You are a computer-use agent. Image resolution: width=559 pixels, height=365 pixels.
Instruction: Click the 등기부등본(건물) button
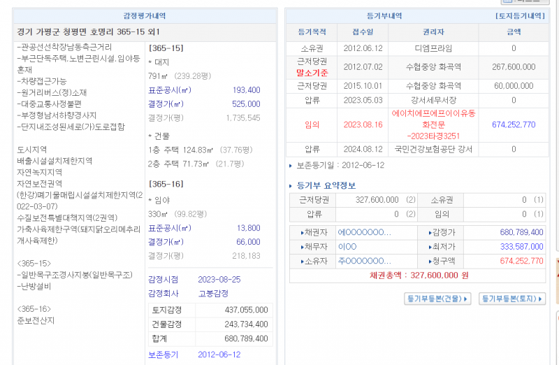(437, 299)
